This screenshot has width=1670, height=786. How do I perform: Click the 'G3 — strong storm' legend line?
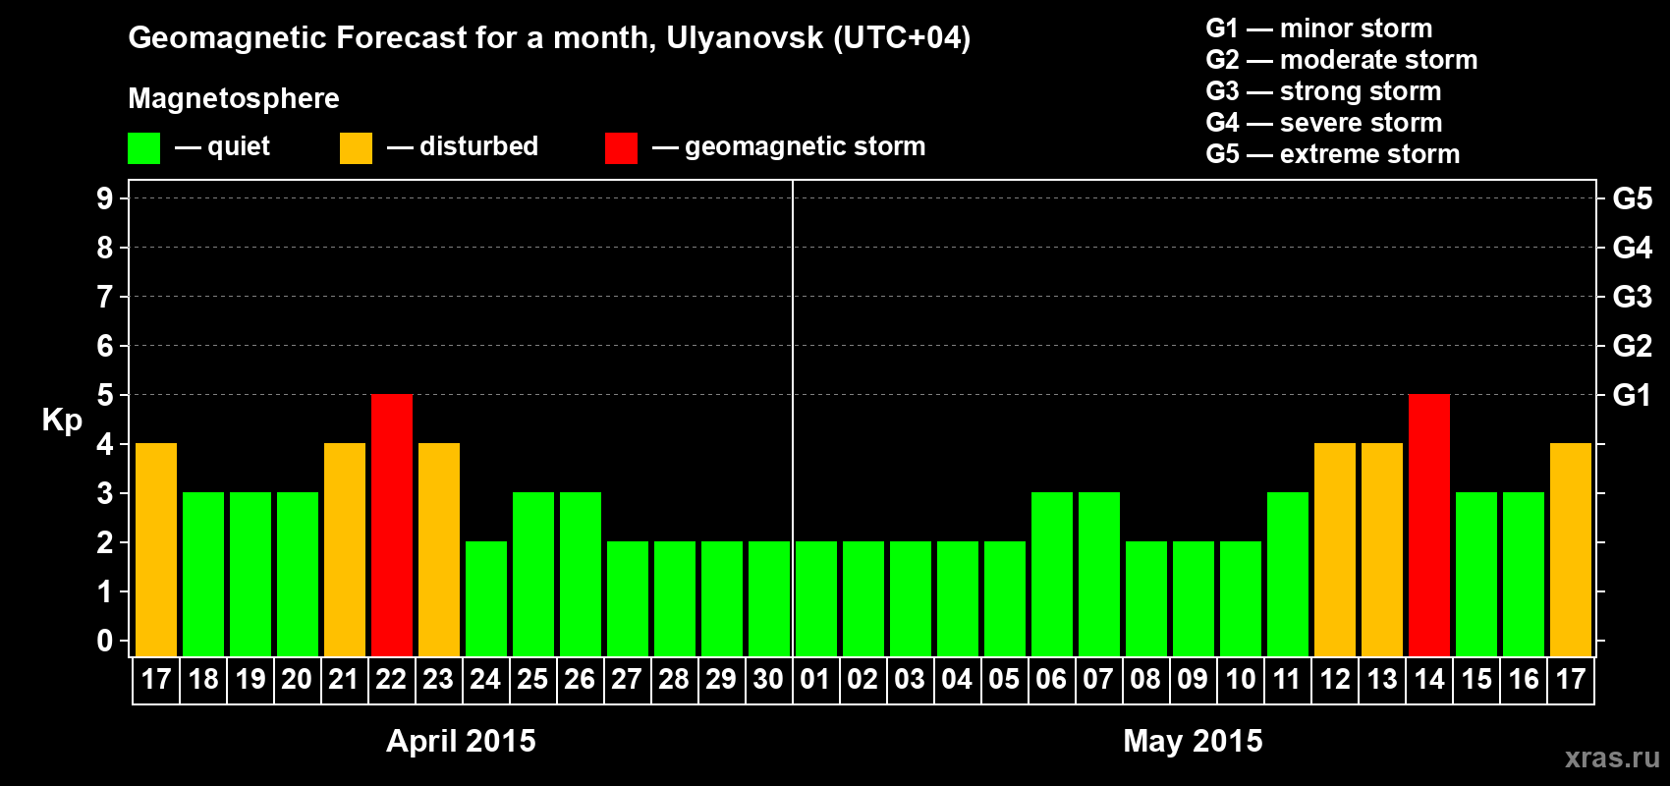point(1323,91)
